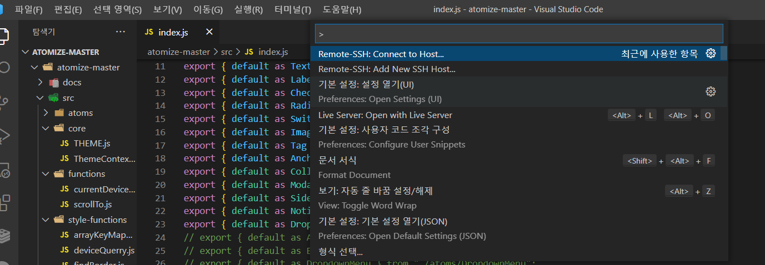Click the L key badge for Live Server
The height and width of the screenshot is (265, 765).
coord(651,115)
